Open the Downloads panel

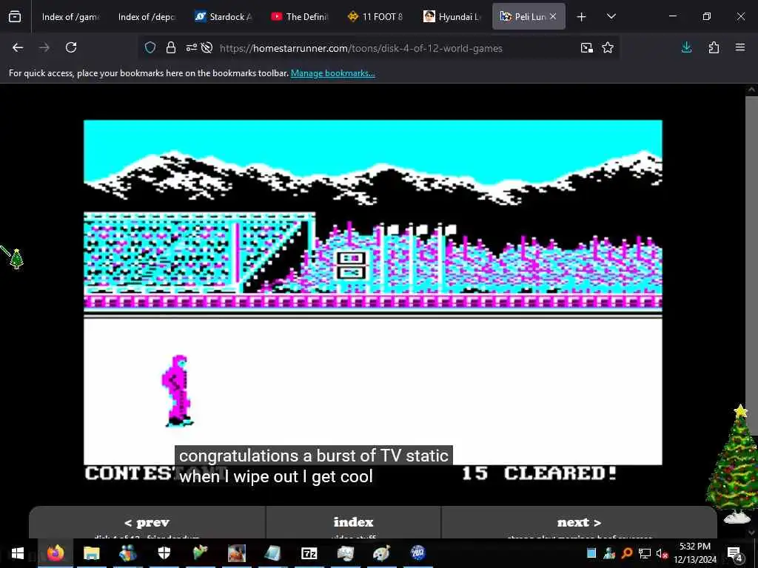686,47
